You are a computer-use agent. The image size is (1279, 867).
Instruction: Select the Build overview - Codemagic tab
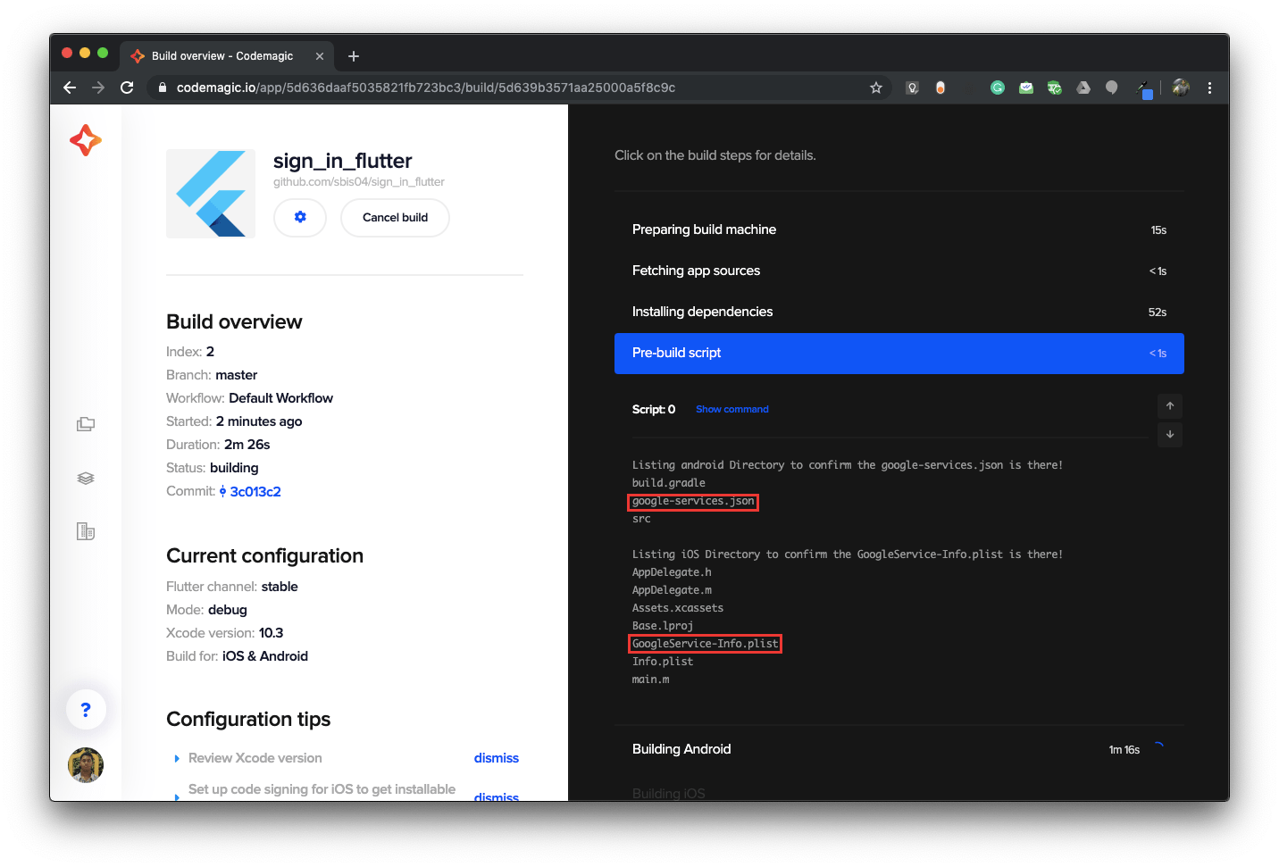pos(227,56)
